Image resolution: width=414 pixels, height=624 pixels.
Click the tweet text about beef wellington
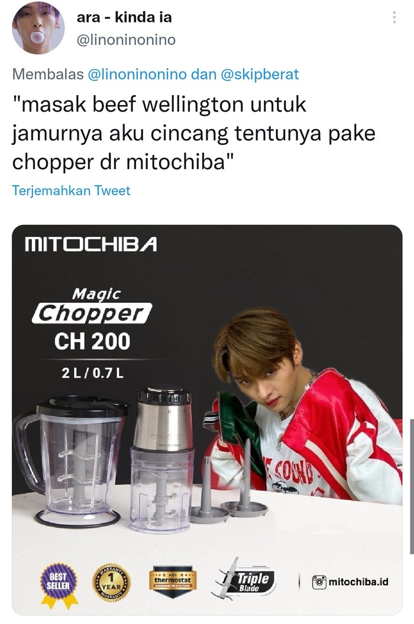click(194, 133)
